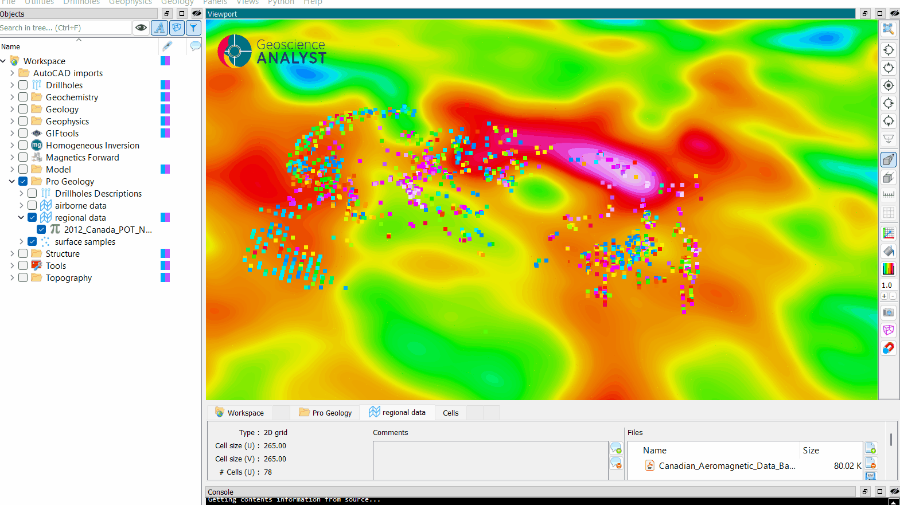Click the color palette rainbow icon
This screenshot has height=505, width=900.
point(888,269)
